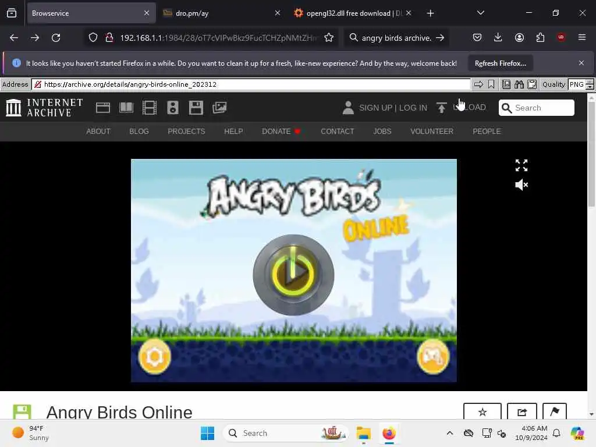The width and height of the screenshot is (596, 447).
Task: Open the PROJECTS page
Action: (186, 132)
